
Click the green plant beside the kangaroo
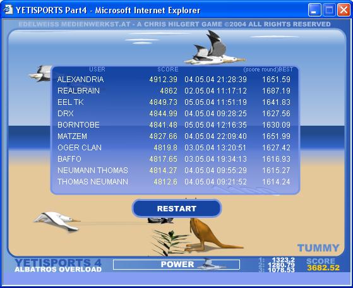click(169, 243)
